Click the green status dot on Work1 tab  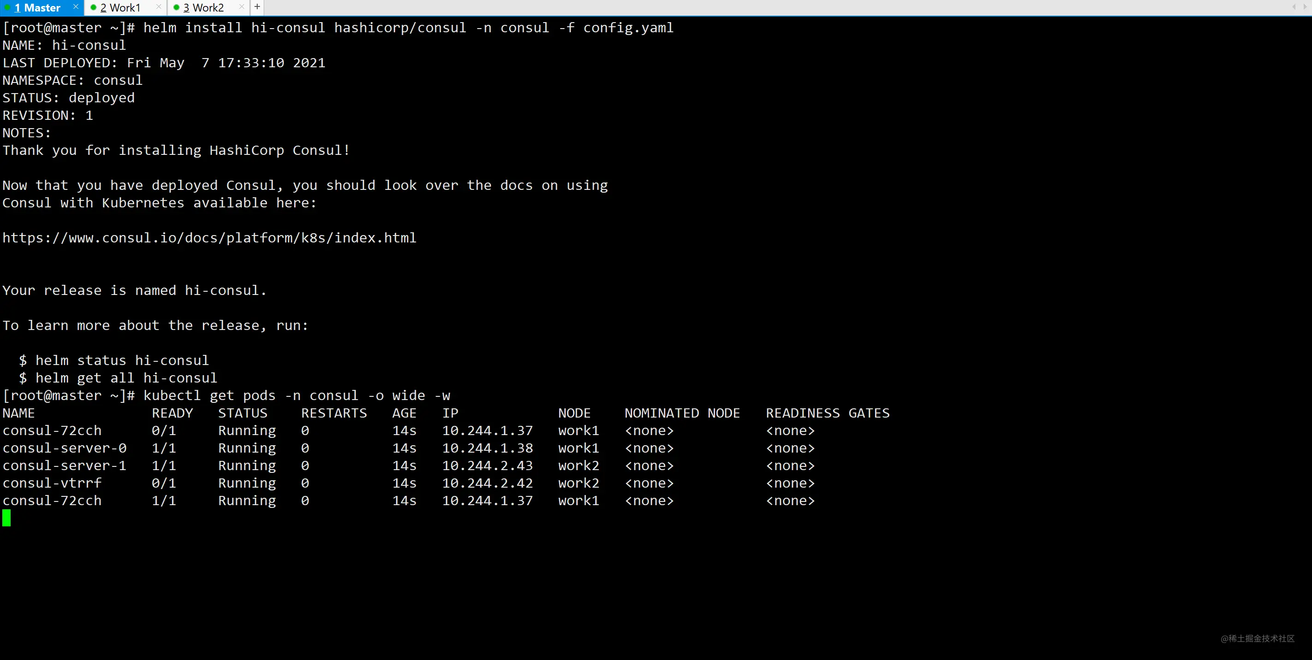tap(93, 7)
